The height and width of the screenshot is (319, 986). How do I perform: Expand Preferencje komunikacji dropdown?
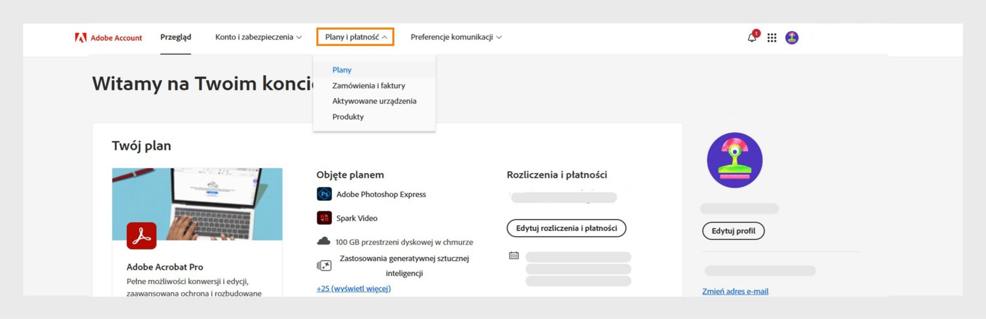456,37
